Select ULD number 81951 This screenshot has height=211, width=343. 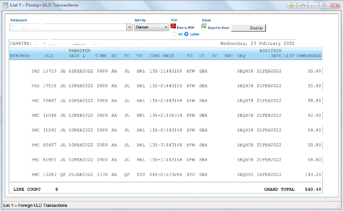click(49, 160)
